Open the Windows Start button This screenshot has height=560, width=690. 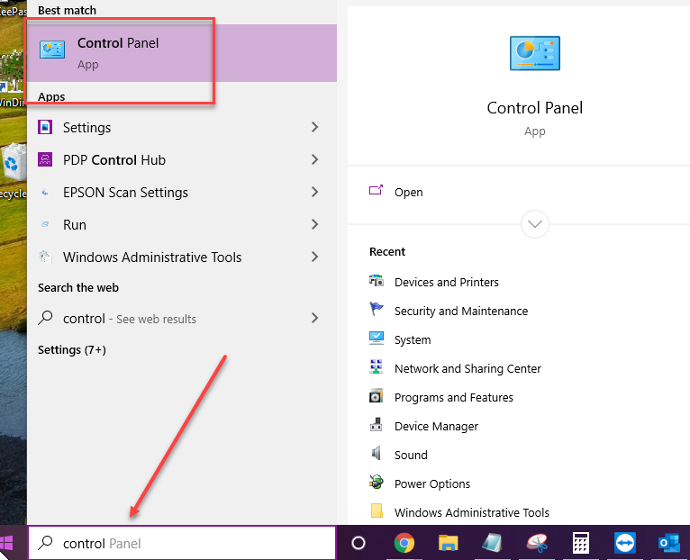coord(6,543)
